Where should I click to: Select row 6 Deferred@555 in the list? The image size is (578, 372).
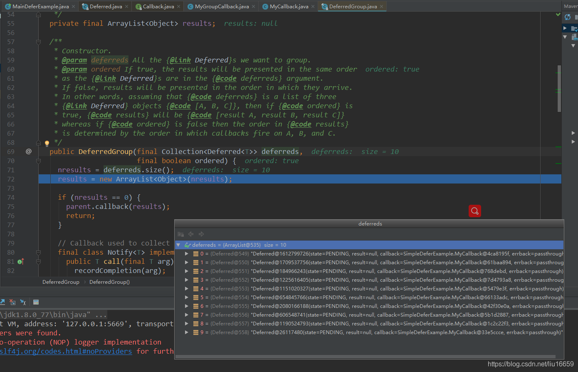pos(369,306)
